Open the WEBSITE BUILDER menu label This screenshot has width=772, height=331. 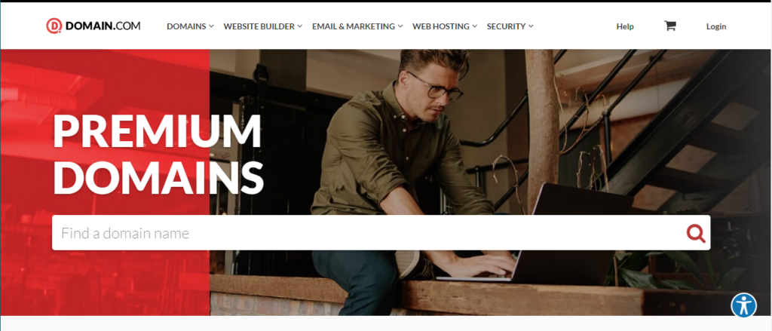point(259,26)
